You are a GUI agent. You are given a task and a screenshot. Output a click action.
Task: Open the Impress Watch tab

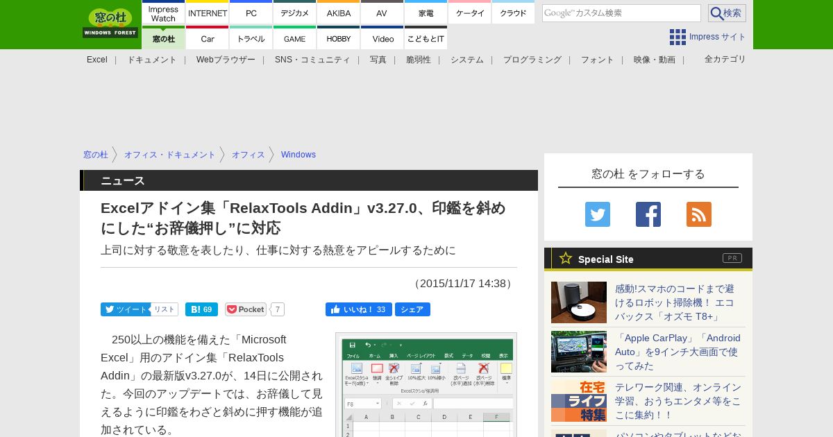click(x=163, y=13)
